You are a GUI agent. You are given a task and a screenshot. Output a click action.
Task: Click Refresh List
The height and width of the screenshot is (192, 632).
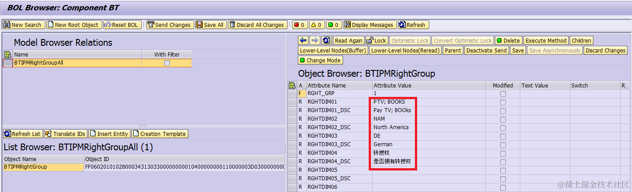(23, 134)
